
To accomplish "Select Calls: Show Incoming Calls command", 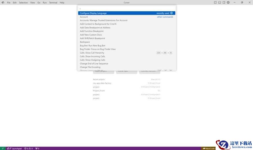I will (127, 56).
